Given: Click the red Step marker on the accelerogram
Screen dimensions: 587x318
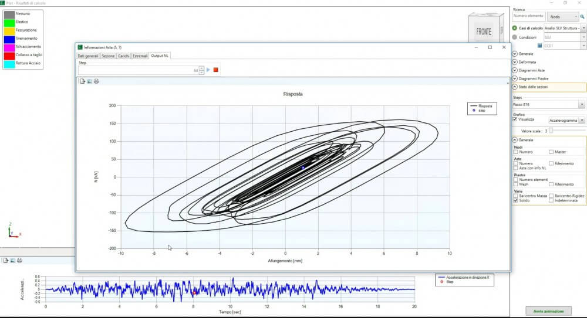Looking at the screenshot, I should click(x=195, y=293).
